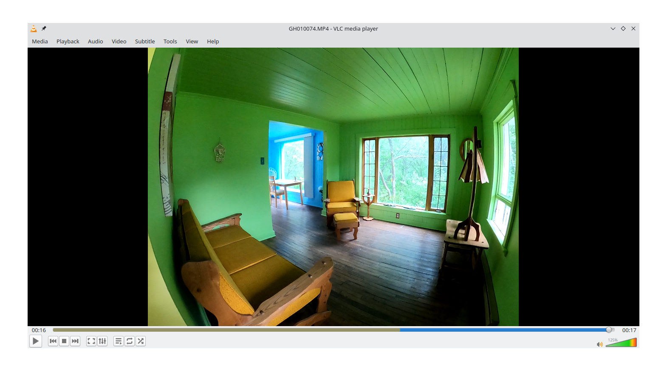Open the Video menu
Image resolution: width=667 pixels, height=381 pixels.
pyautogui.click(x=119, y=41)
